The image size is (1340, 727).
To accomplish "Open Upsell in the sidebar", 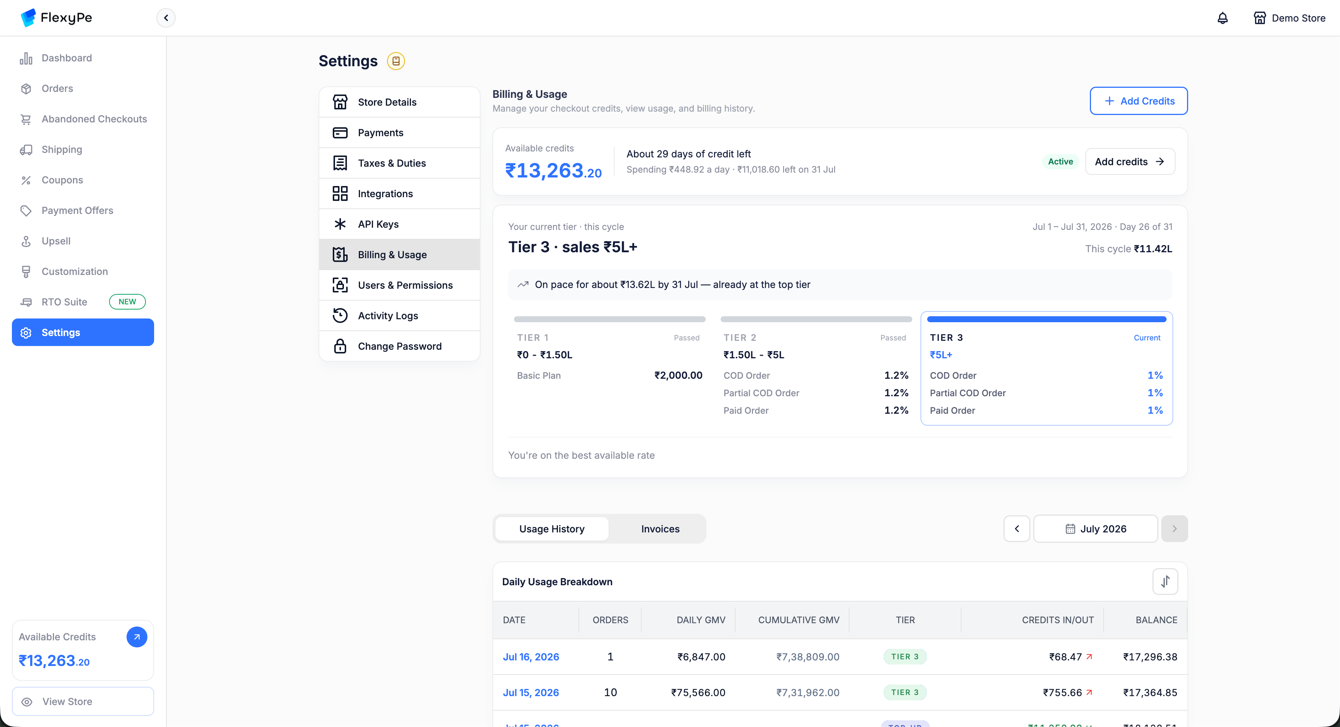I will click(83, 241).
